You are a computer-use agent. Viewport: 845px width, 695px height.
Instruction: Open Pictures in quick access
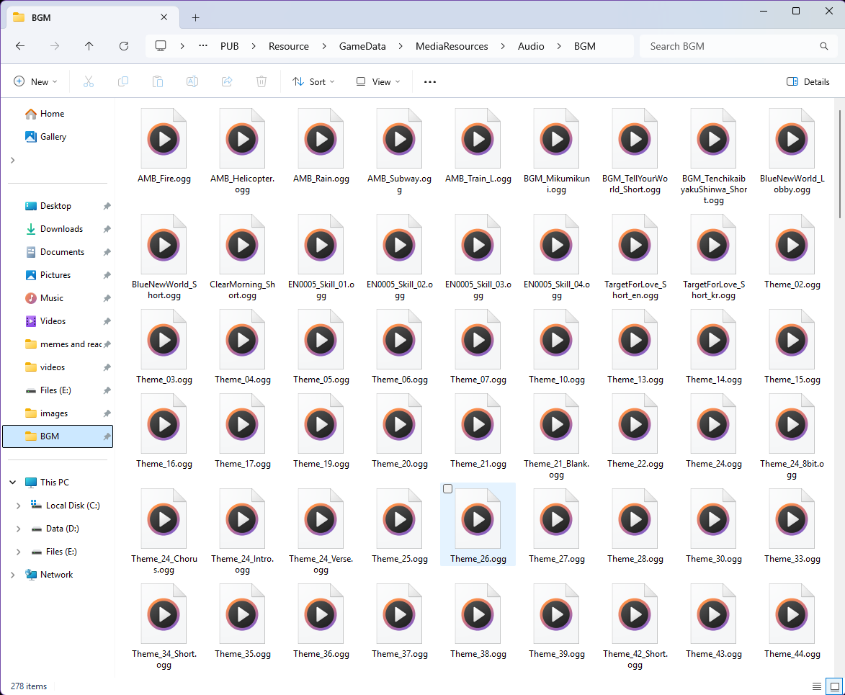tap(57, 275)
